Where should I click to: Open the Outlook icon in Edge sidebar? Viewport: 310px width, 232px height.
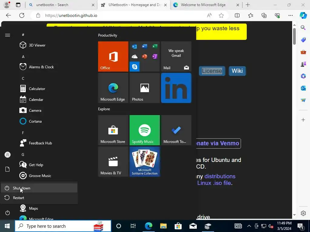[x=303, y=88]
